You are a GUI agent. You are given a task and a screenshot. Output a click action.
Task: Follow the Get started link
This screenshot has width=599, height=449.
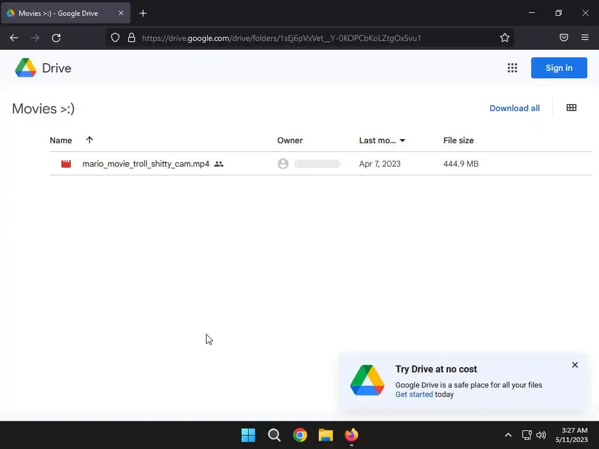click(414, 395)
